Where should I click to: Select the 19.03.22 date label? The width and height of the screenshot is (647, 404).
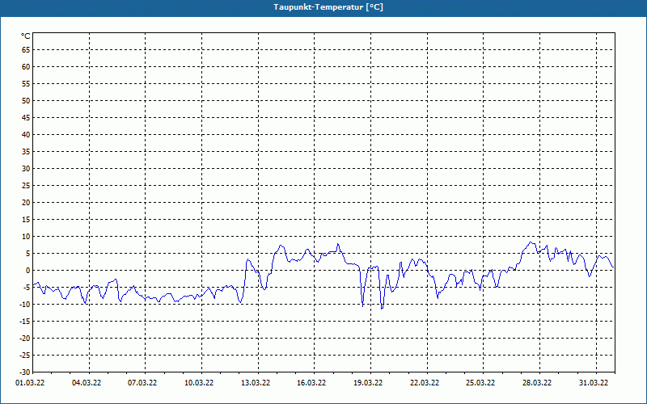[x=368, y=383]
